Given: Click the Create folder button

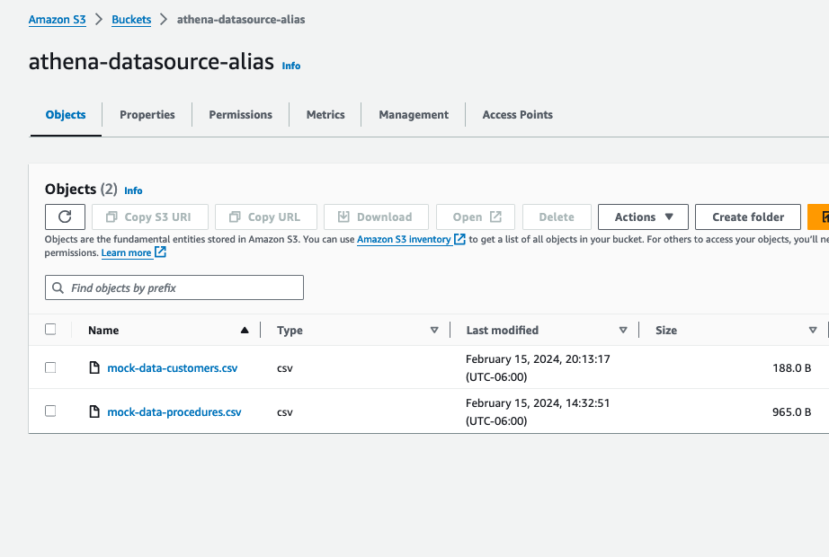Looking at the screenshot, I should [x=747, y=217].
